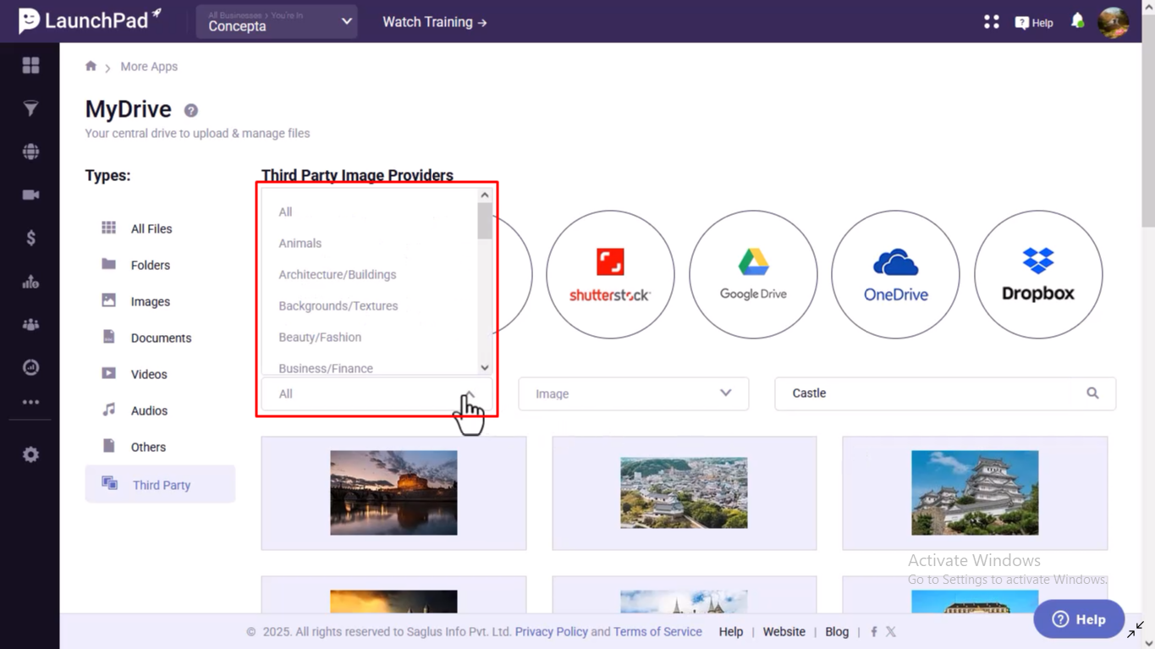Click the category list scrollbar thumb

[485, 221]
